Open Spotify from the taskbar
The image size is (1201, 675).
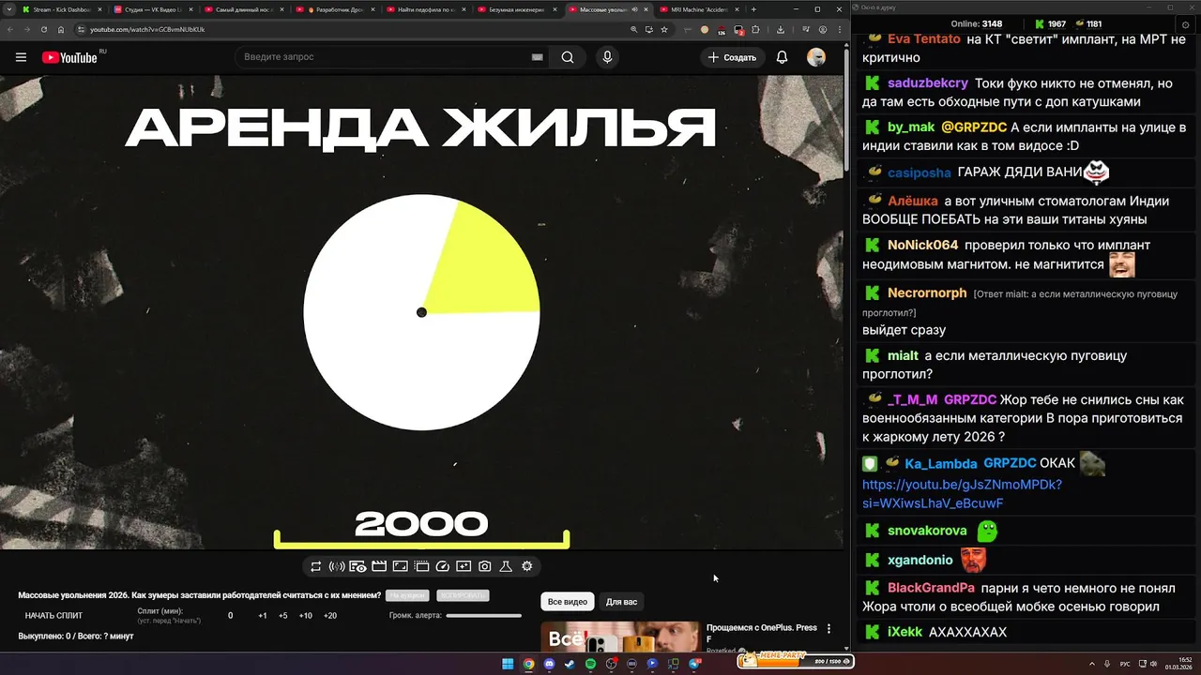[590, 664]
